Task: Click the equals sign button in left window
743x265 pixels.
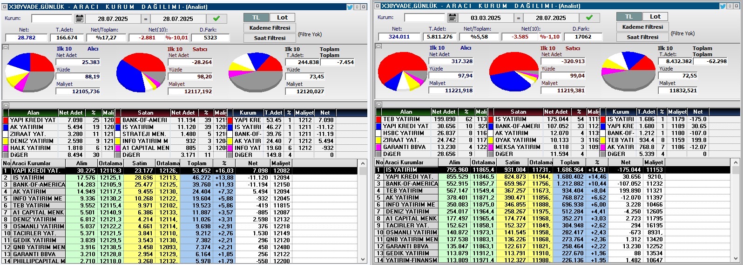Action: point(145,19)
